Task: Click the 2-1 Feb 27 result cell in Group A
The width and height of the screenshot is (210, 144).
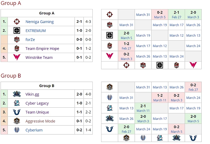Action: pyautogui.click(x=176, y=14)
